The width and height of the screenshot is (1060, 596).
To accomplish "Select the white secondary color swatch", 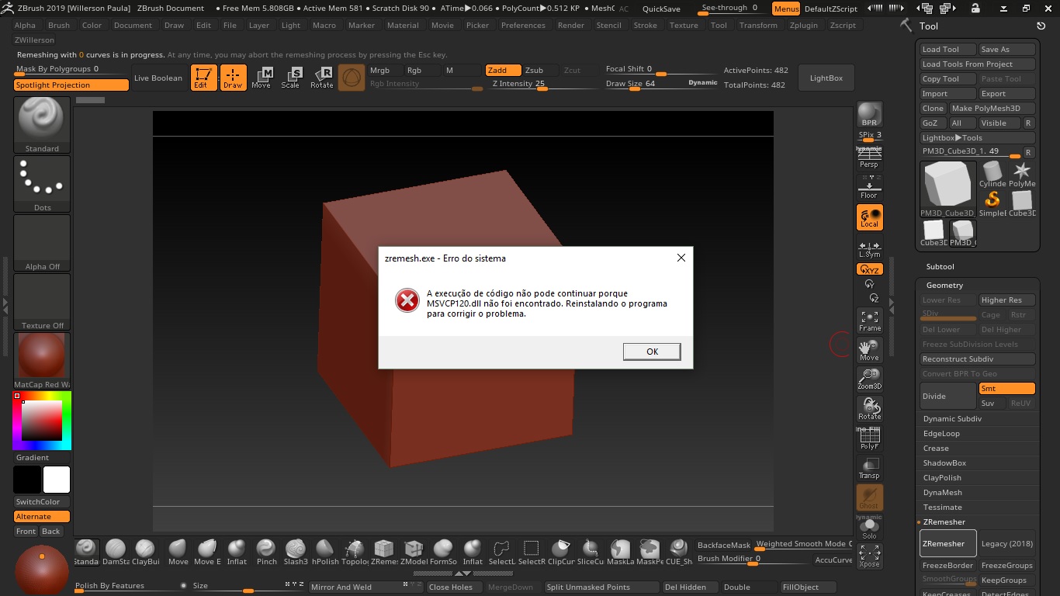I will coord(57,480).
